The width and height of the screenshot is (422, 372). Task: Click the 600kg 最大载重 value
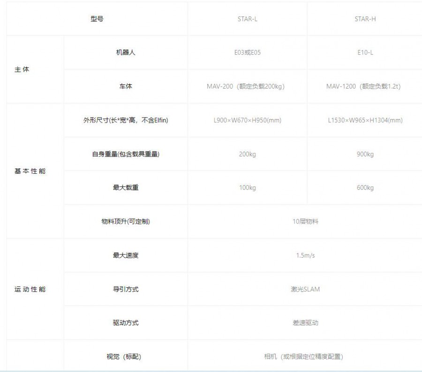point(365,188)
